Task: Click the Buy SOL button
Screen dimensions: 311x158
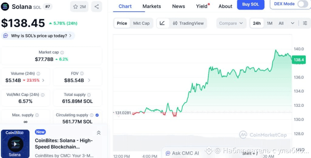Action: 251,4
